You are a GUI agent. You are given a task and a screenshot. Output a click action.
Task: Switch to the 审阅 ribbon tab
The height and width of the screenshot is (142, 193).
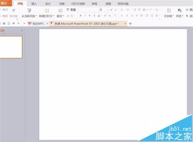tap(94, 3)
